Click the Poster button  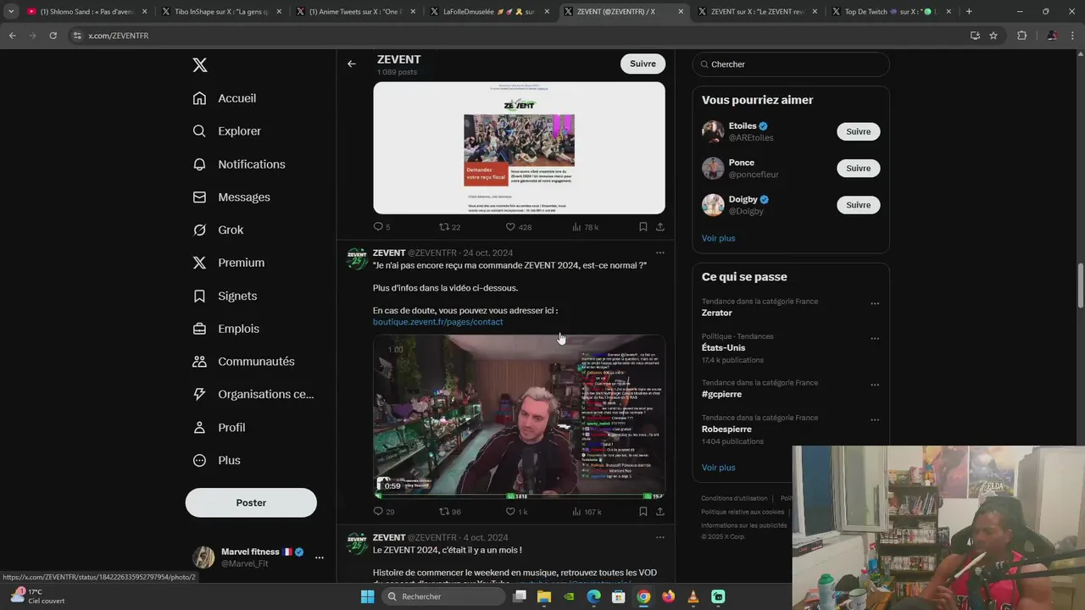[251, 502]
